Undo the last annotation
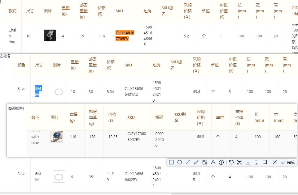This screenshot has width=298, height=195. [231, 162]
